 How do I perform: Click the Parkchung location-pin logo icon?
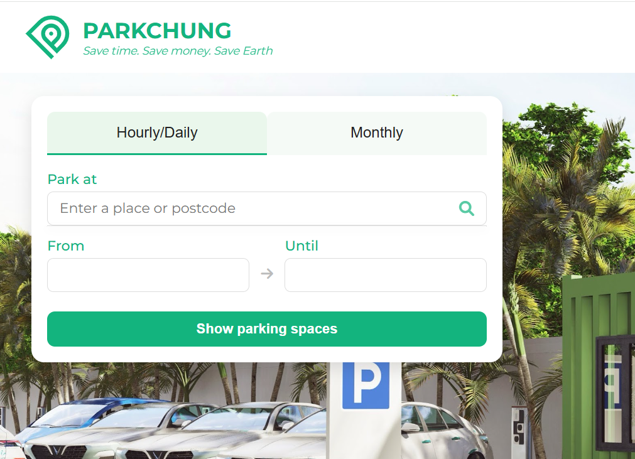click(48, 37)
